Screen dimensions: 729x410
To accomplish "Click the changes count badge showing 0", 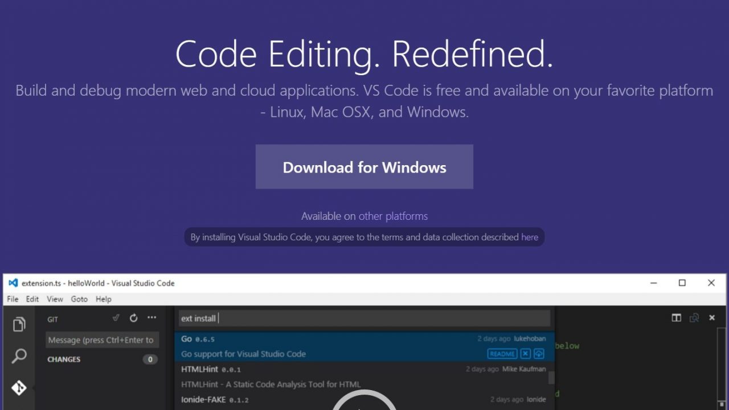I will pos(150,359).
